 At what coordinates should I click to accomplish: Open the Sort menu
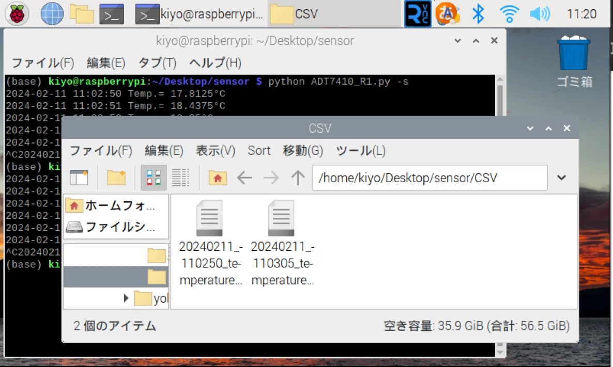click(x=259, y=151)
